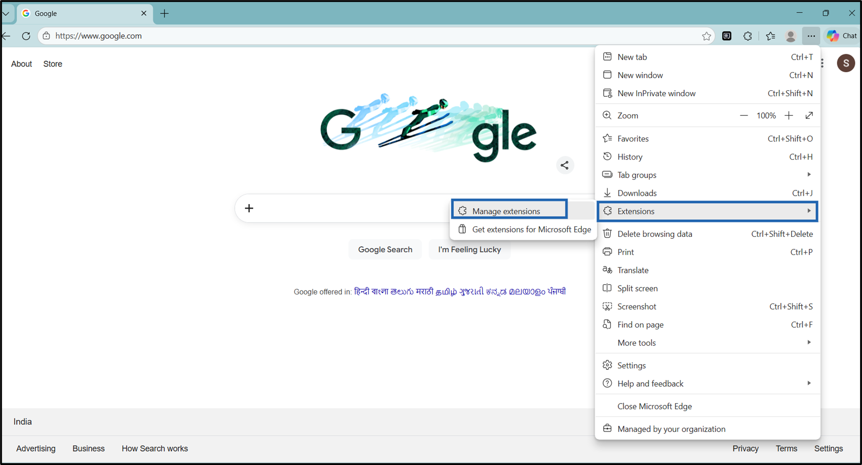Select Delete browsing data
This screenshot has width=862, height=465.
(707, 234)
